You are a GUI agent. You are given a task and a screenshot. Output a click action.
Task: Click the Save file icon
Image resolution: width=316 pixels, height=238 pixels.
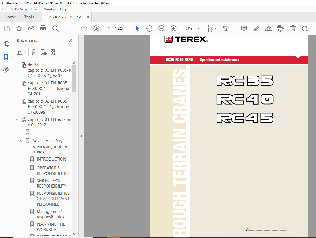click(x=7, y=28)
